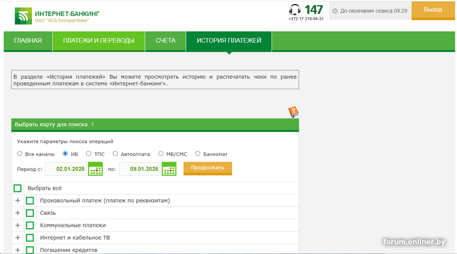Tick the 'Интернет и кабельное ТВ' checkbox
457x254 pixels.
pyautogui.click(x=30, y=237)
